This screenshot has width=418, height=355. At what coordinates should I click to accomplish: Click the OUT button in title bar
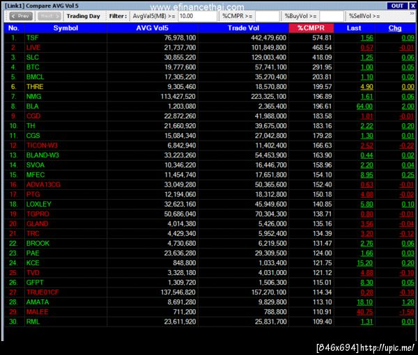click(397, 6)
